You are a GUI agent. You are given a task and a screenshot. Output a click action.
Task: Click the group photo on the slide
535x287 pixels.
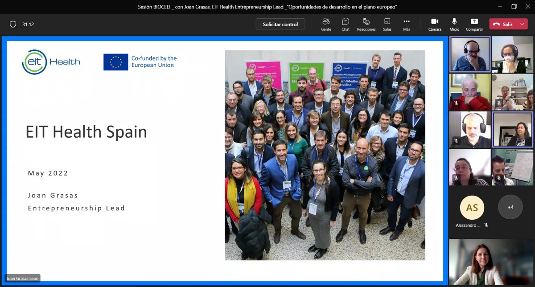[x=325, y=155]
